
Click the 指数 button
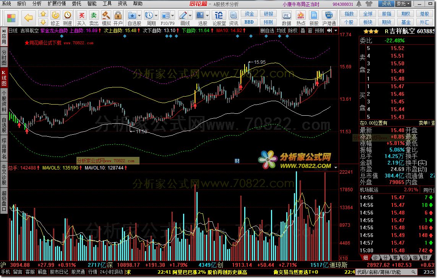pyautogui.click(x=349, y=14)
